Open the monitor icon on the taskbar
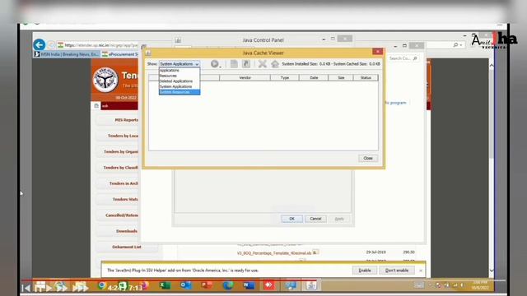527x296 pixels. point(291,285)
